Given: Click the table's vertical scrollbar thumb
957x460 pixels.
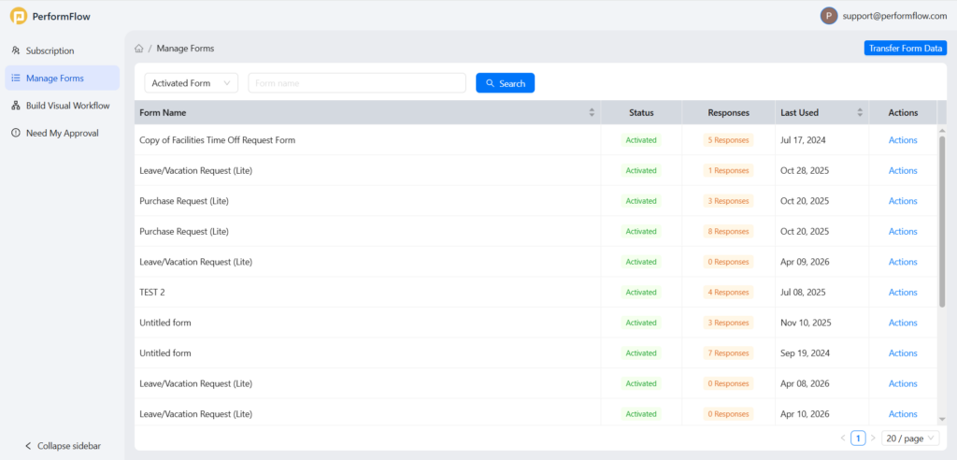Looking at the screenshot, I should (x=942, y=222).
